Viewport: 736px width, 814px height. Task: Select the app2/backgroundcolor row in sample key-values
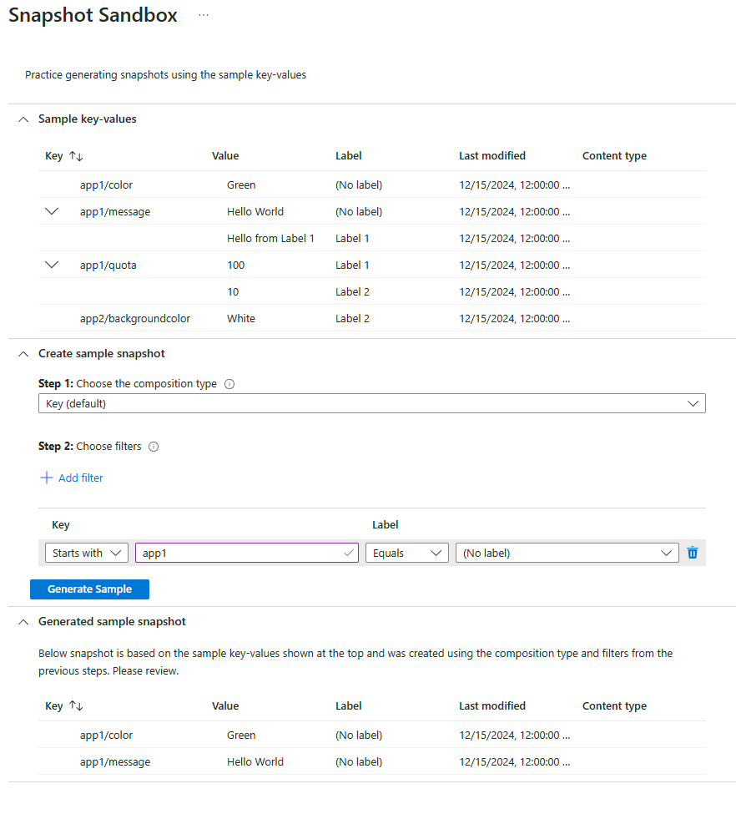pos(134,319)
